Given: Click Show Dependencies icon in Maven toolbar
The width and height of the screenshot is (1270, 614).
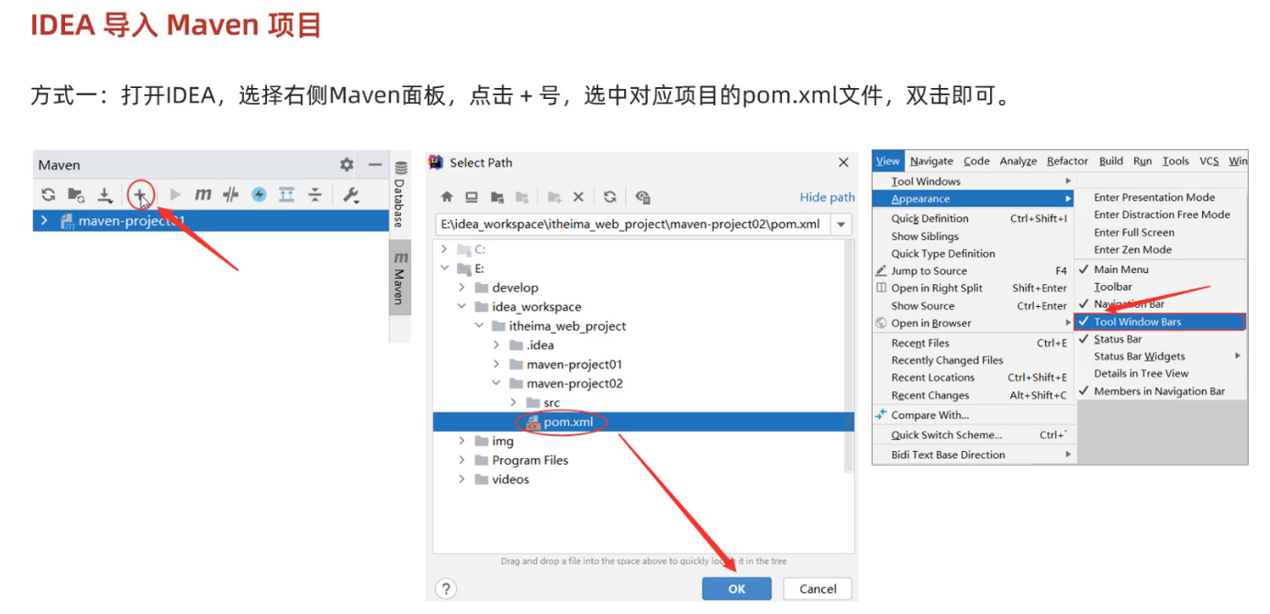Looking at the screenshot, I should tap(286, 194).
